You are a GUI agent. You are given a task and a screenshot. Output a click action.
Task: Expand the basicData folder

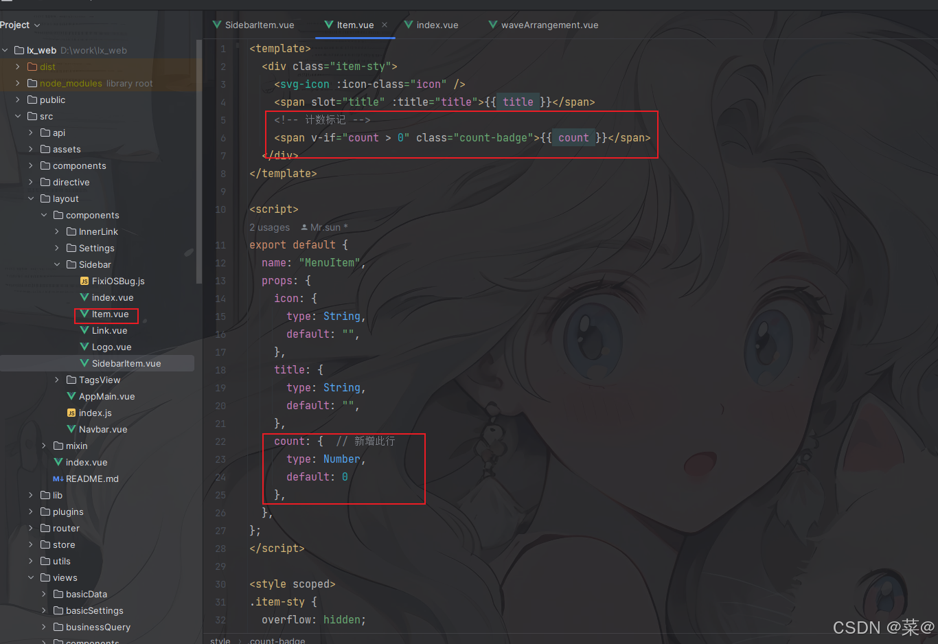coord(44,594)
